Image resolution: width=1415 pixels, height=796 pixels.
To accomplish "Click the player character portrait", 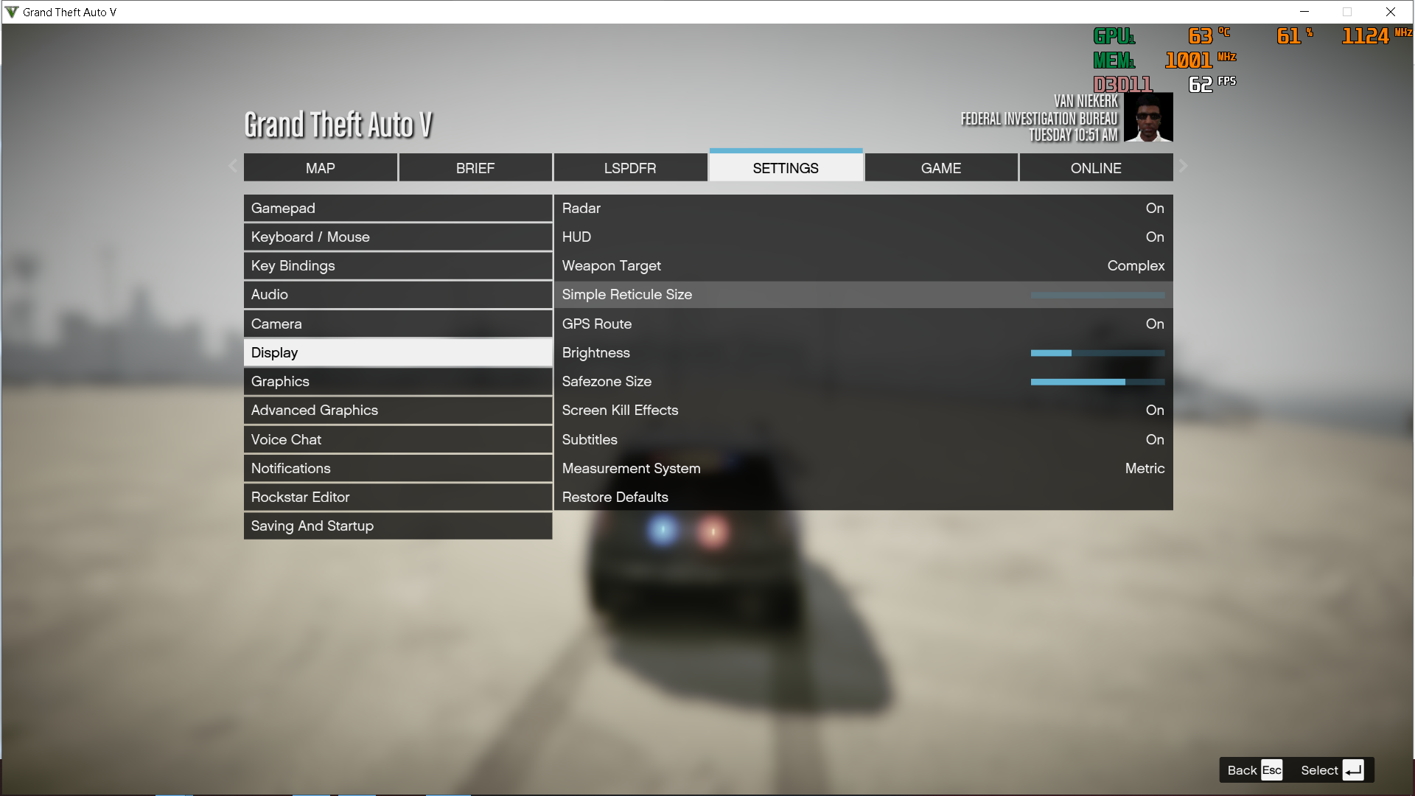I will point(1148,117).
